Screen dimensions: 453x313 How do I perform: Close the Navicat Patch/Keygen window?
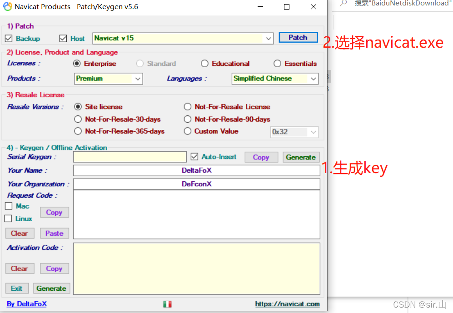point(314,7)
